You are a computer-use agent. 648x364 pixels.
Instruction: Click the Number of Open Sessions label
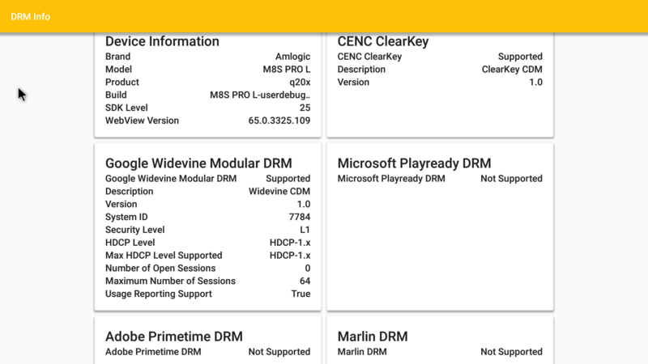pos(160,269)
